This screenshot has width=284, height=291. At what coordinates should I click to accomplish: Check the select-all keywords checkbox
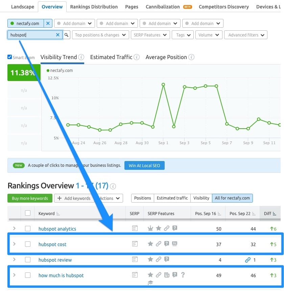point(28,213)
